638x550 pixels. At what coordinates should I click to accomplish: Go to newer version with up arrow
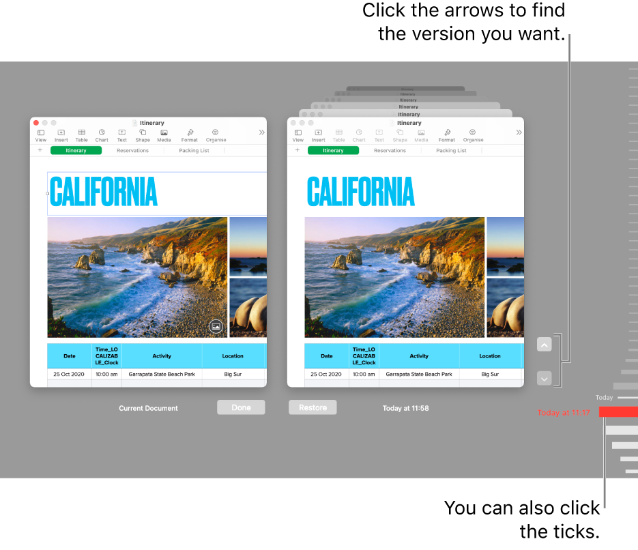point(544,345)
